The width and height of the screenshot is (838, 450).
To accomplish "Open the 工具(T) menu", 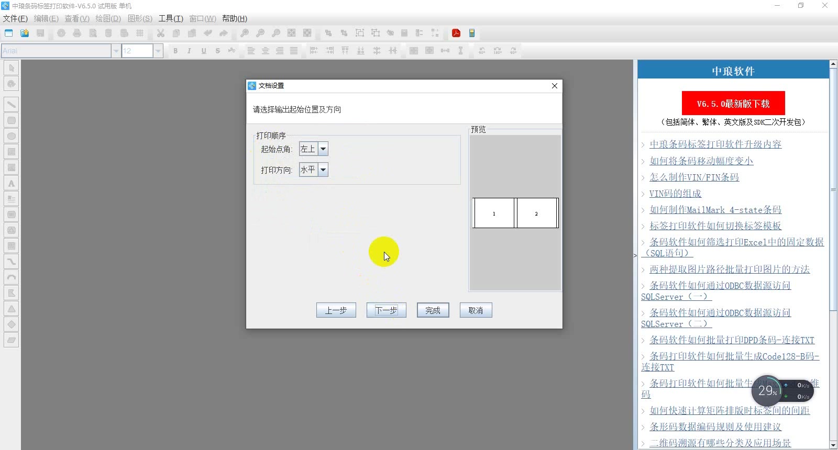I will (x=171, y=18).
